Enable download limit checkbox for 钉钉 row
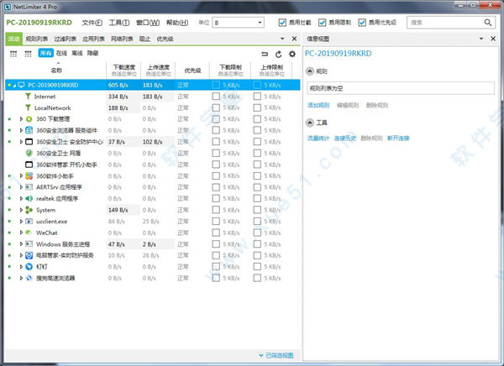This screenshot has height=366, width=504. 216,266
